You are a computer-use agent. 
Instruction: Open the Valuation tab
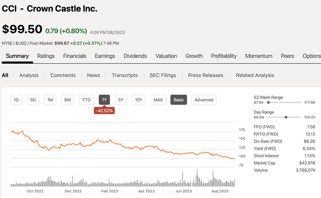coord(166,56)
